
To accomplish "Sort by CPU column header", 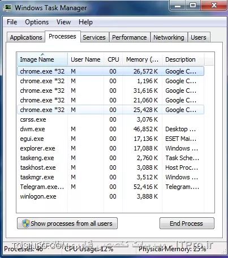I will 113,59.
